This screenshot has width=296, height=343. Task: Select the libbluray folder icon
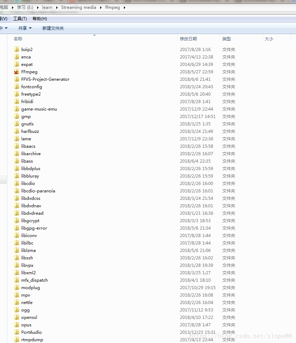point(17,176)
